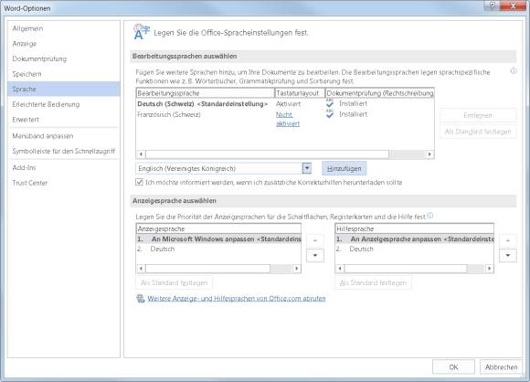Select Deutsch in Hilfesprache list
The height and width of the screenshot is (382, 530).
tap(414, 249)
